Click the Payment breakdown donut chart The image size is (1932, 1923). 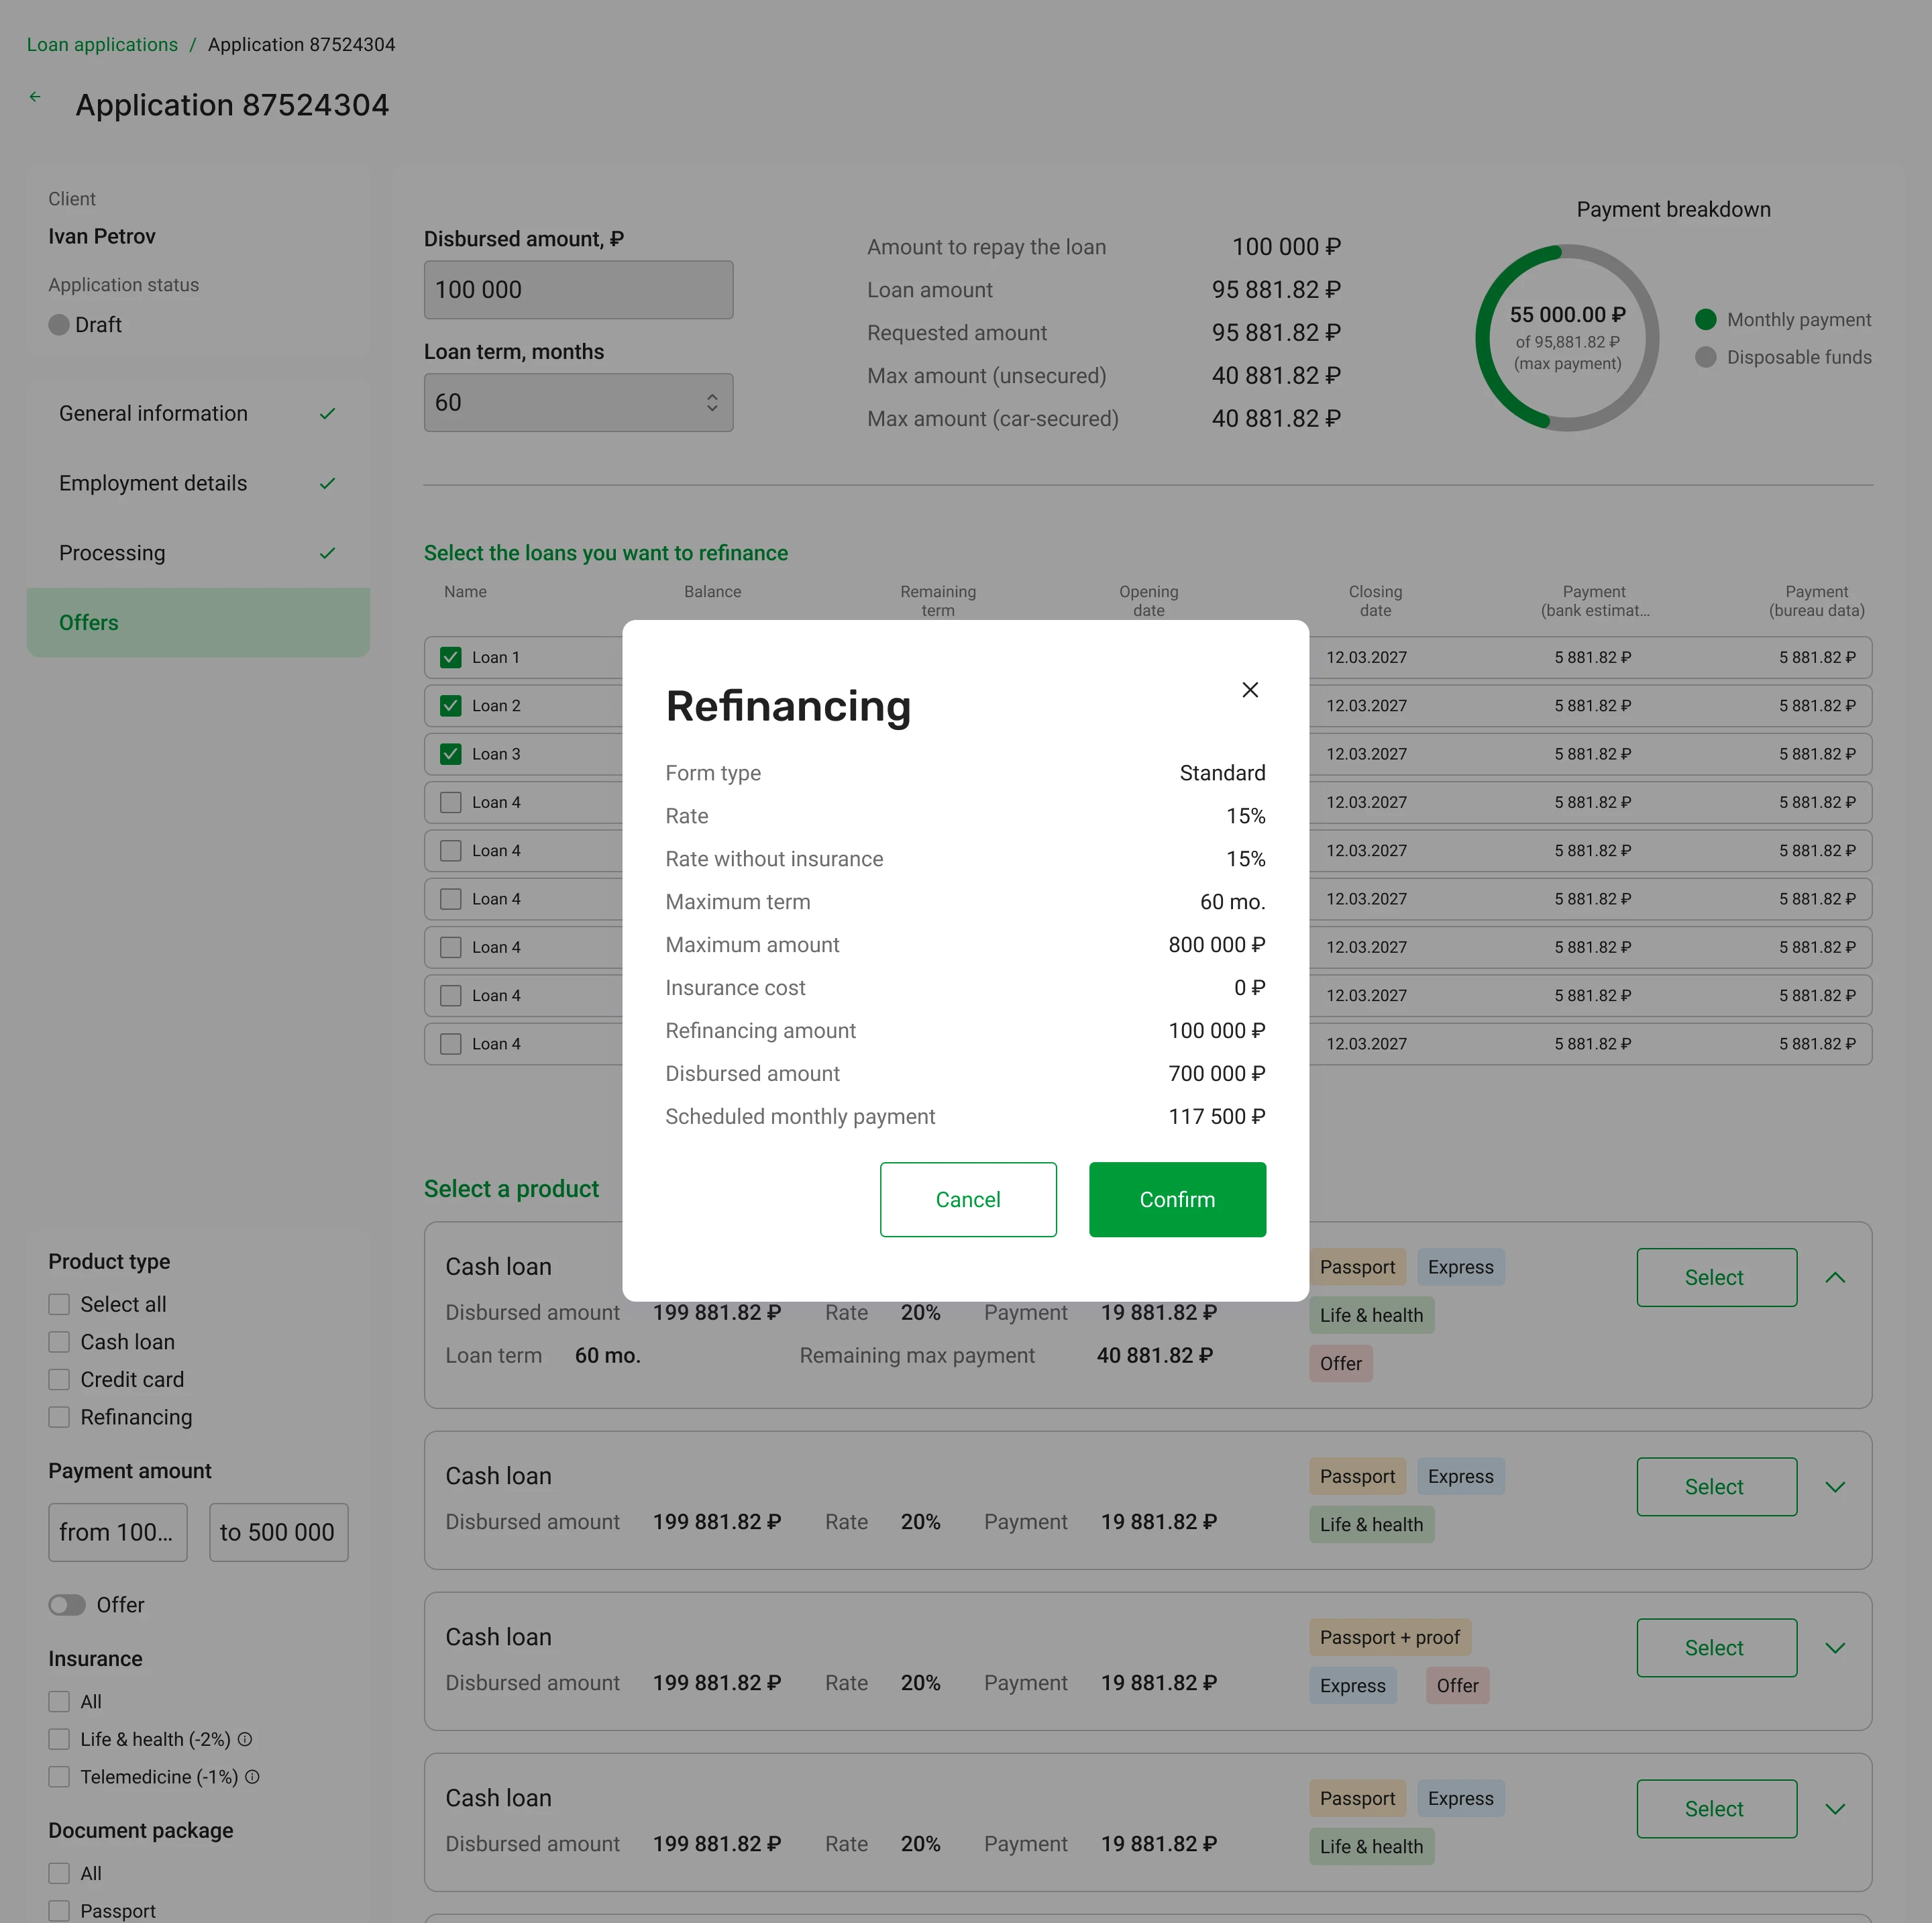tap(1567, 338)
